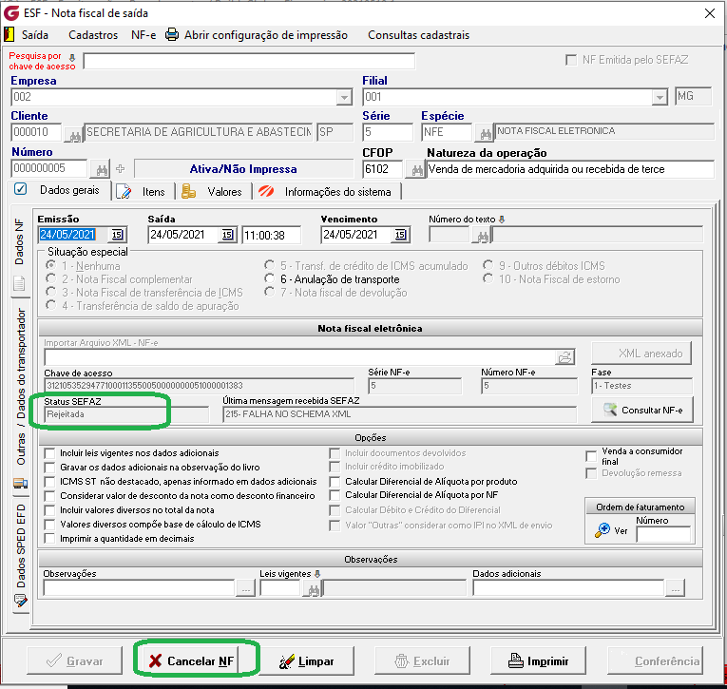This screenshot has width=727, height=689.
Task: Expand the Empresa dropdown
Action: tap(344, 97)
